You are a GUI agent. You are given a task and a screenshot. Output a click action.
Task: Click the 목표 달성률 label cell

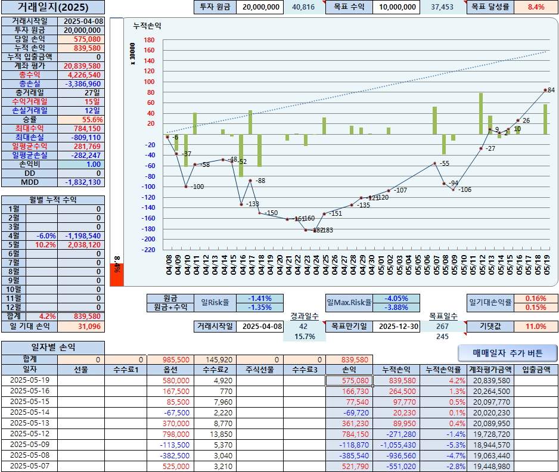click(490, 7)
